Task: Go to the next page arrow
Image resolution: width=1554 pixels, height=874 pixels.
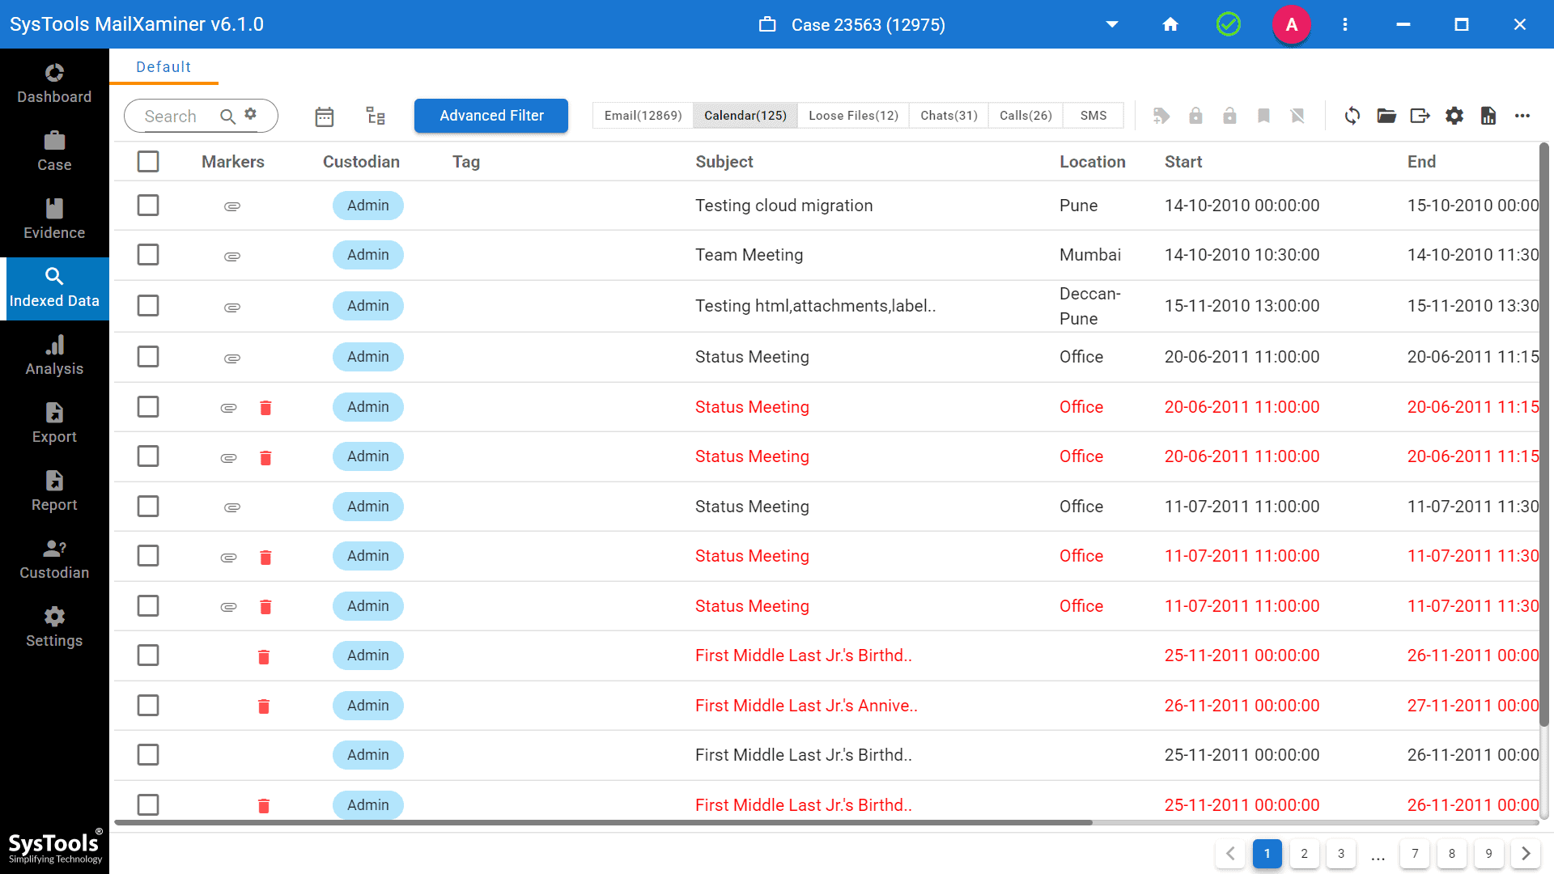Action: (x=1526, y=853)
